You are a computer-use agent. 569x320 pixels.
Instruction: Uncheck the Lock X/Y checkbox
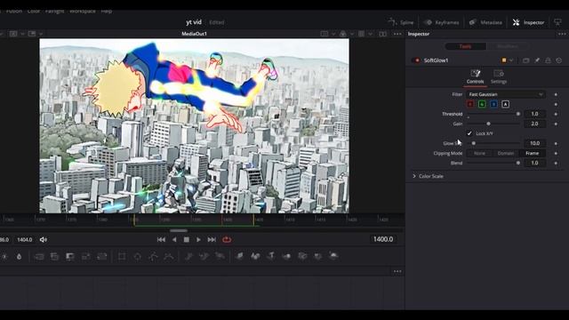[469, 133]
